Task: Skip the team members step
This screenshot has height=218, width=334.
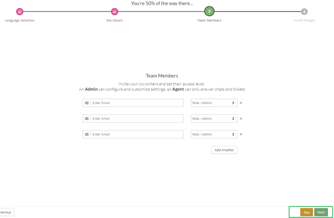Action: [x=306, y=212]
